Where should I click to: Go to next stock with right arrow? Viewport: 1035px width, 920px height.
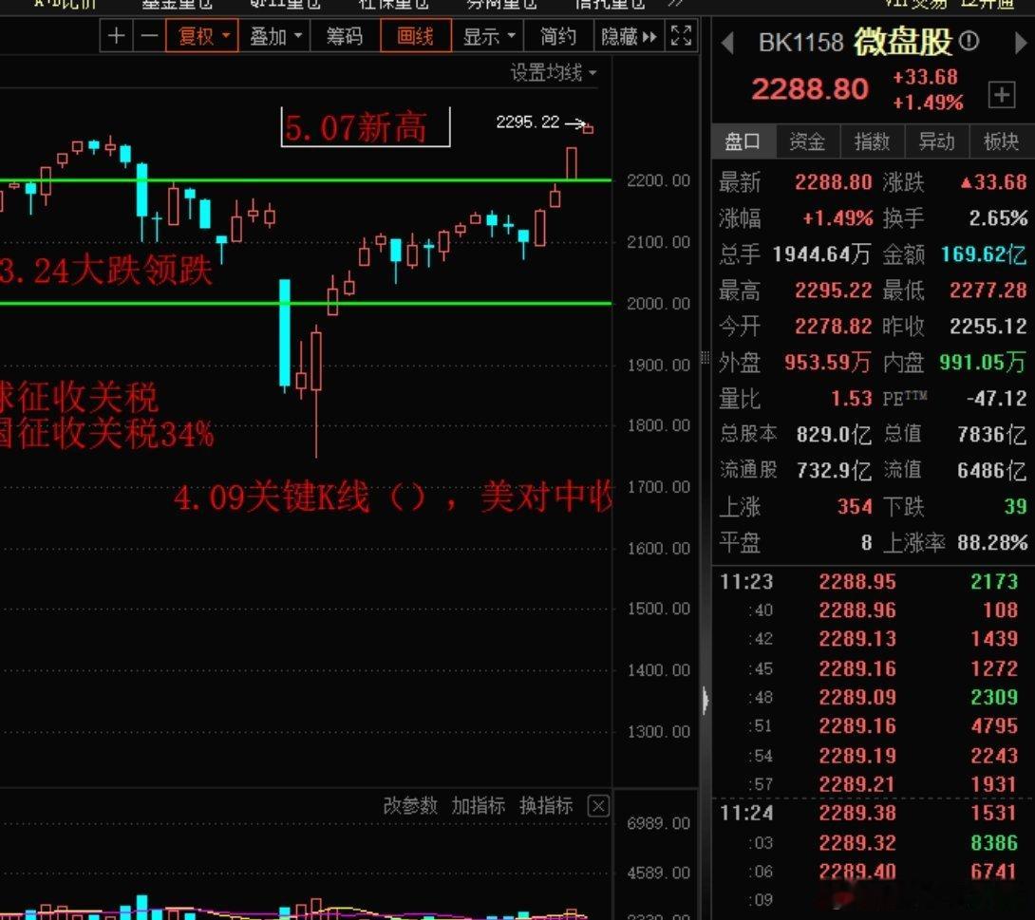[x=1021, y=43]
